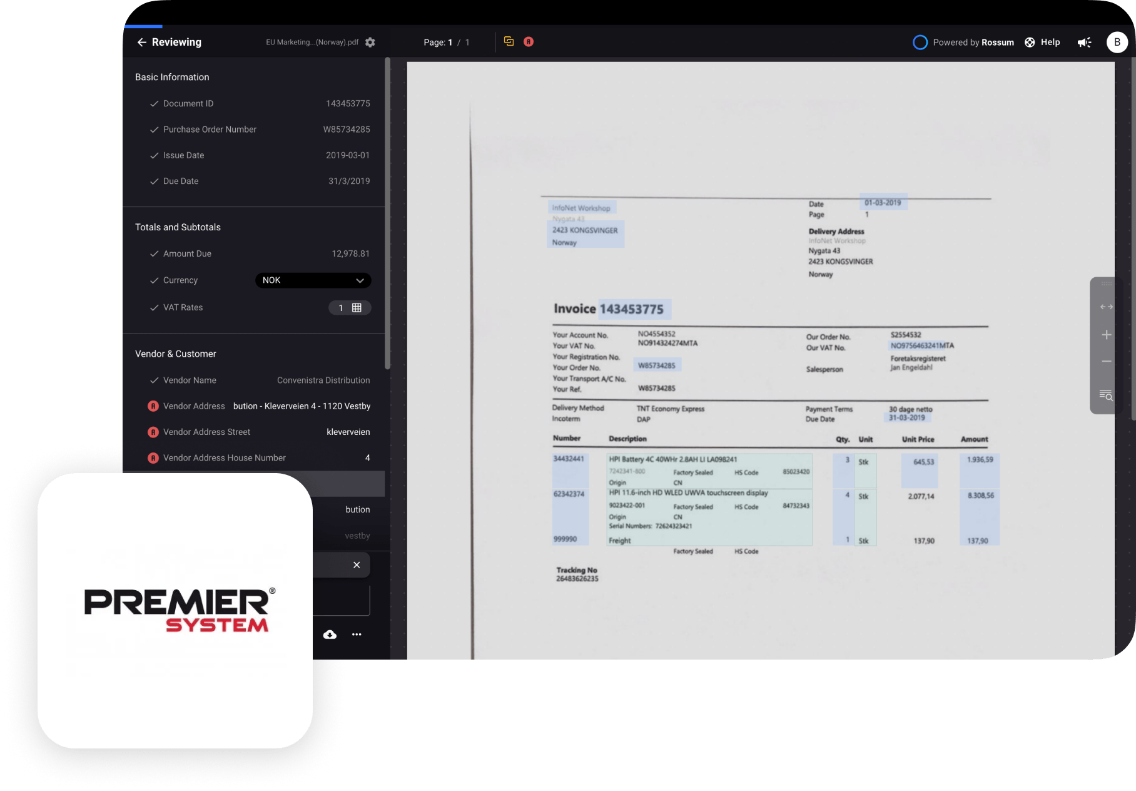The image size is (1136, 791).
Task: Click the fit-to-width arrows icon
Action: tap(1107, 307)
